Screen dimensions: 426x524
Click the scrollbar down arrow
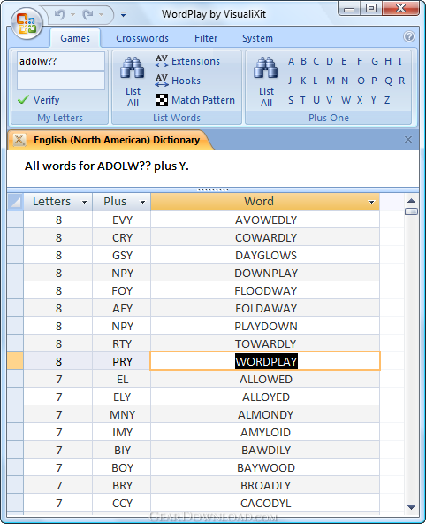tap(411, 507)
